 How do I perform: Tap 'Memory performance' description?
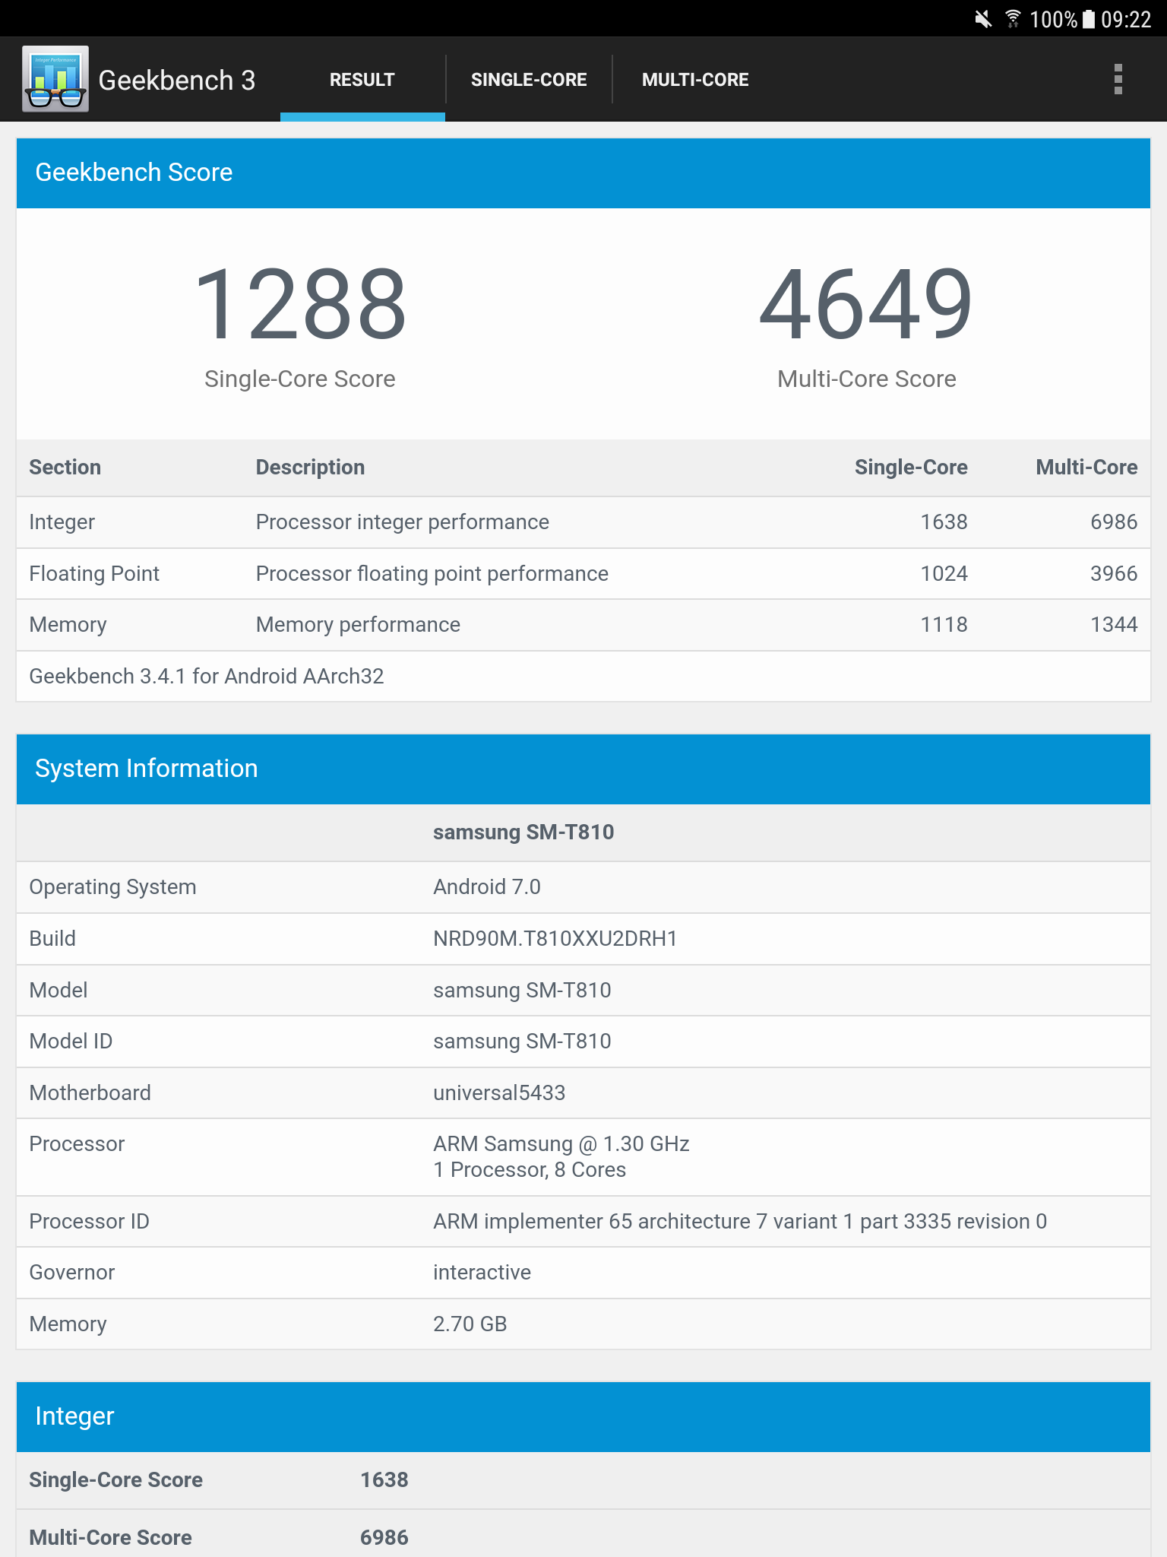358,625
